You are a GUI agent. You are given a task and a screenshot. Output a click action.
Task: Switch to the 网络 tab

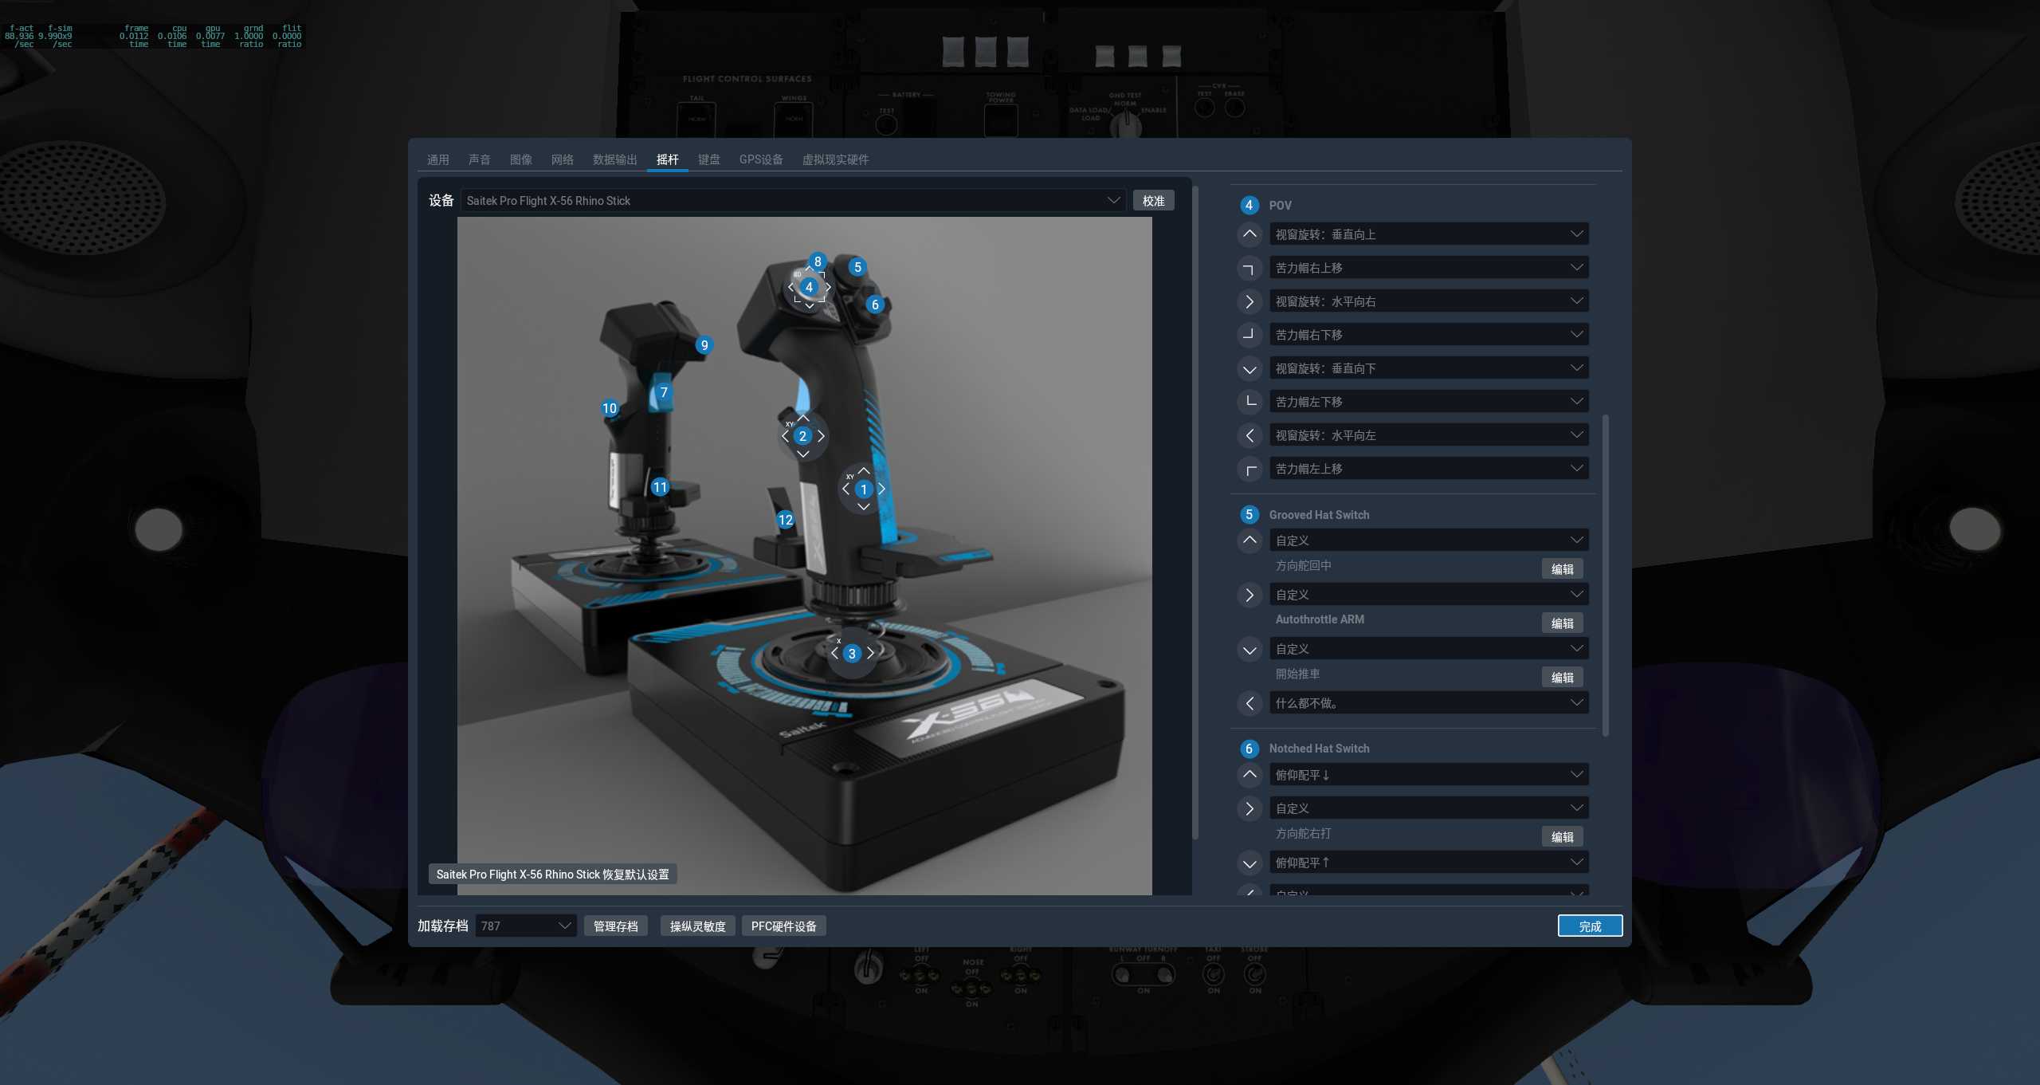pos(563,159)
